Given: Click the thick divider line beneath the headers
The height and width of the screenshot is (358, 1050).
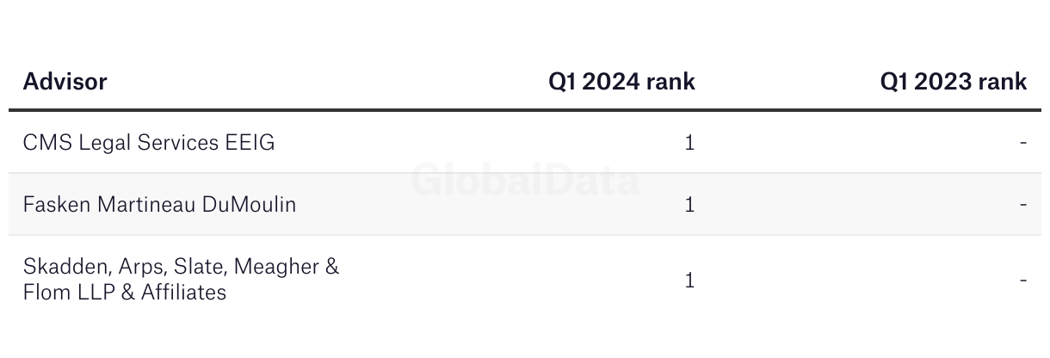Looking at the screenshot, I should click(525, 110).
